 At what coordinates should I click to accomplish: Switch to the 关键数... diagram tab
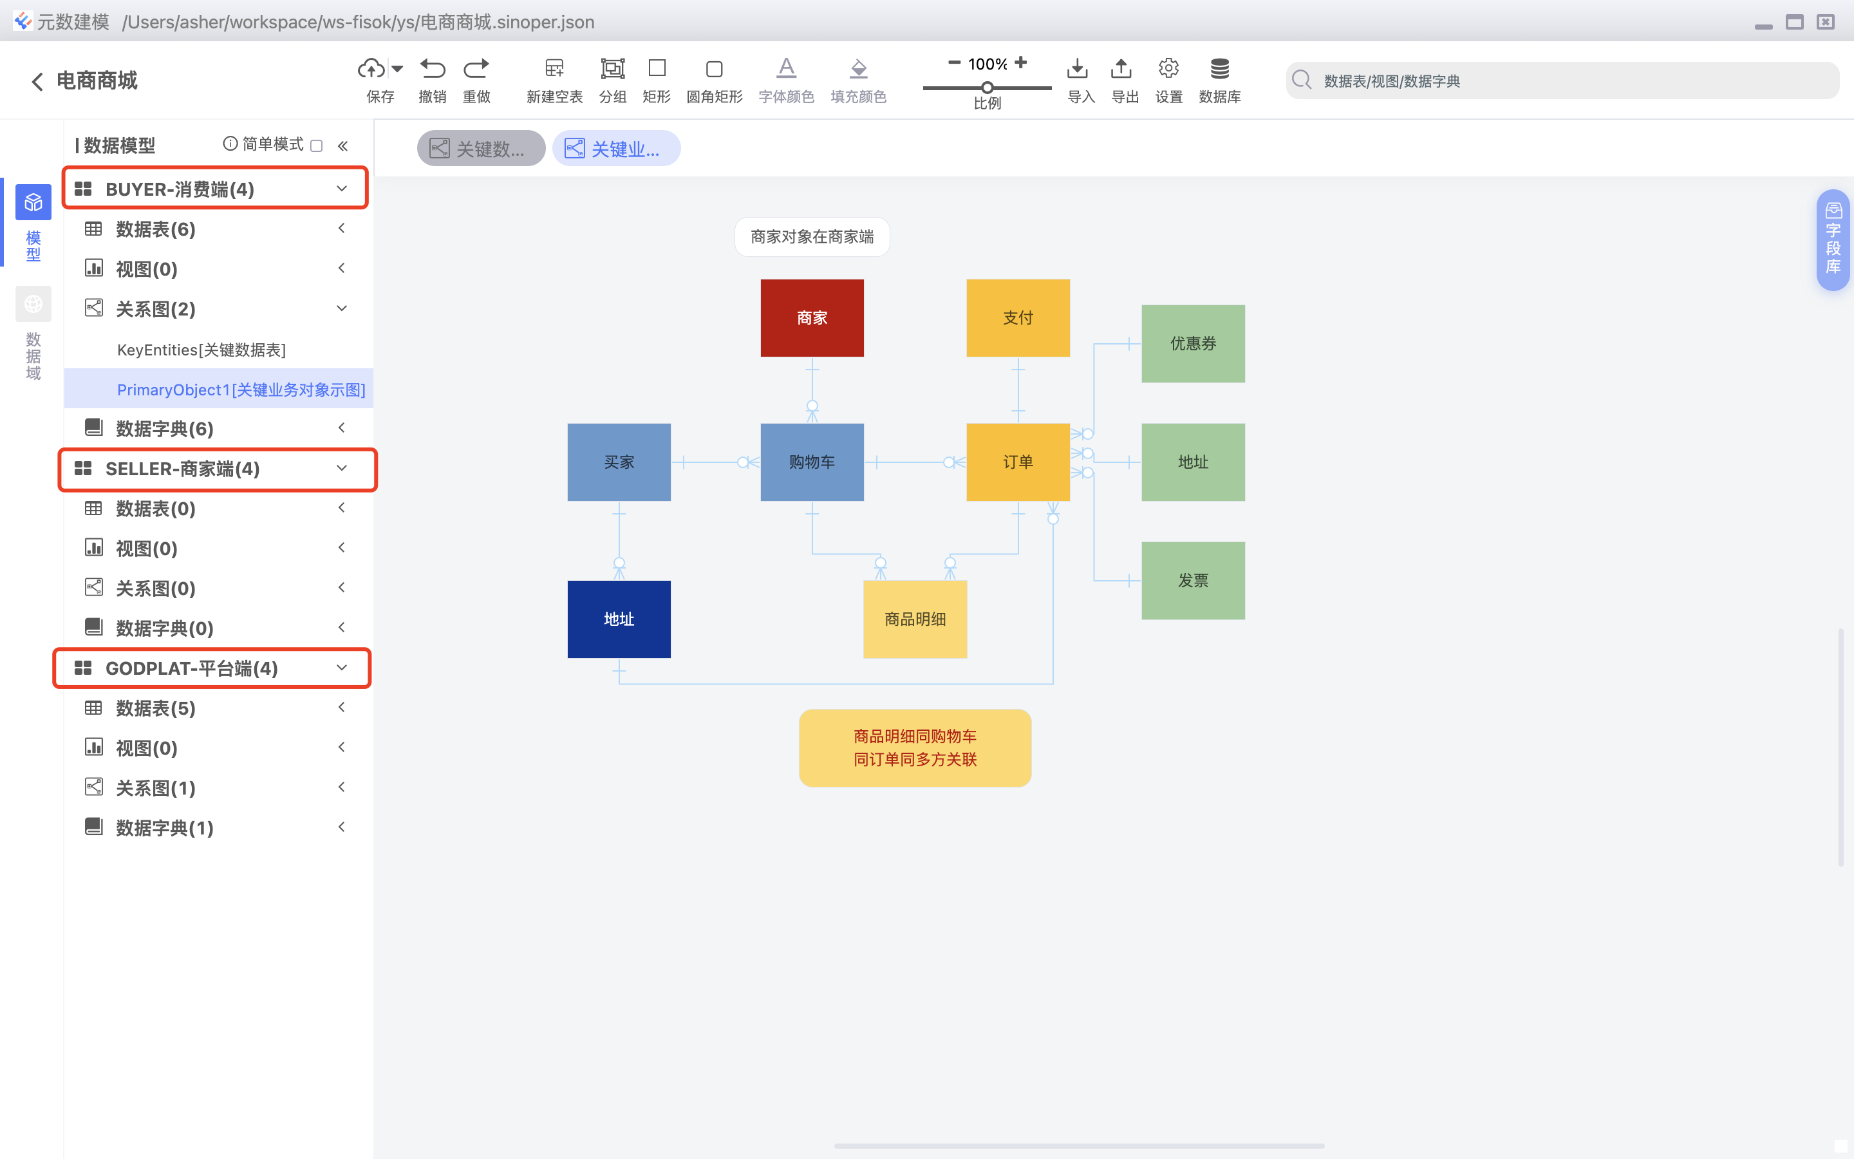coord(480,149)
